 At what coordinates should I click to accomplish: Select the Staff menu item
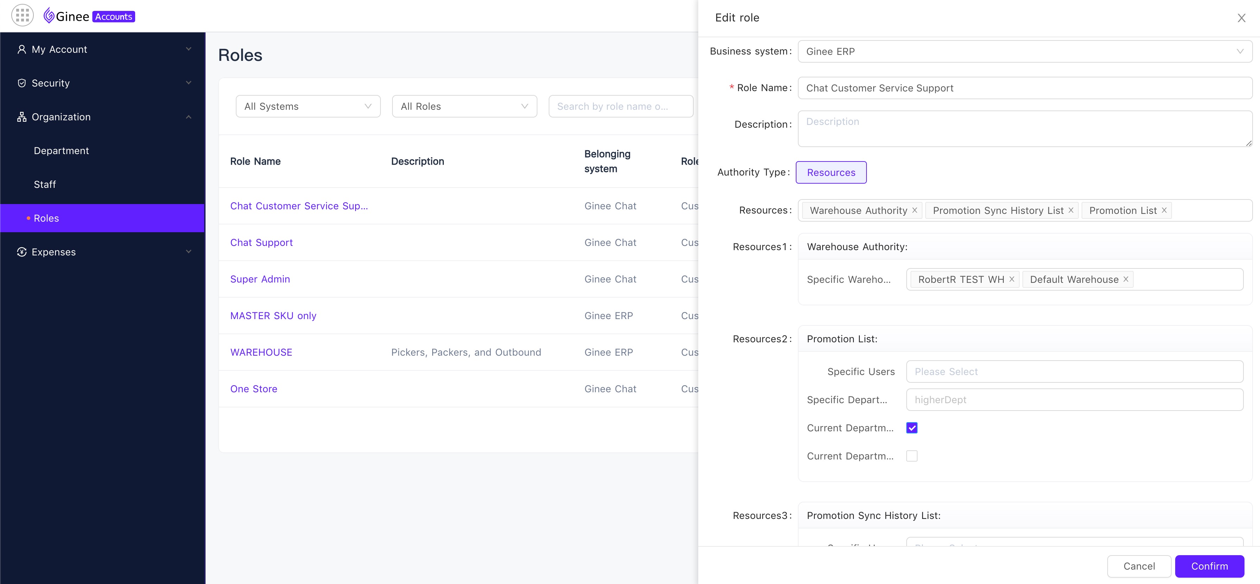click(44, 184)
